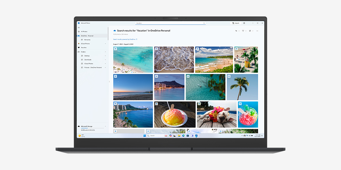Open the night city lights photo
Viewport: 341px width, 170px height.
click(169, 87)
